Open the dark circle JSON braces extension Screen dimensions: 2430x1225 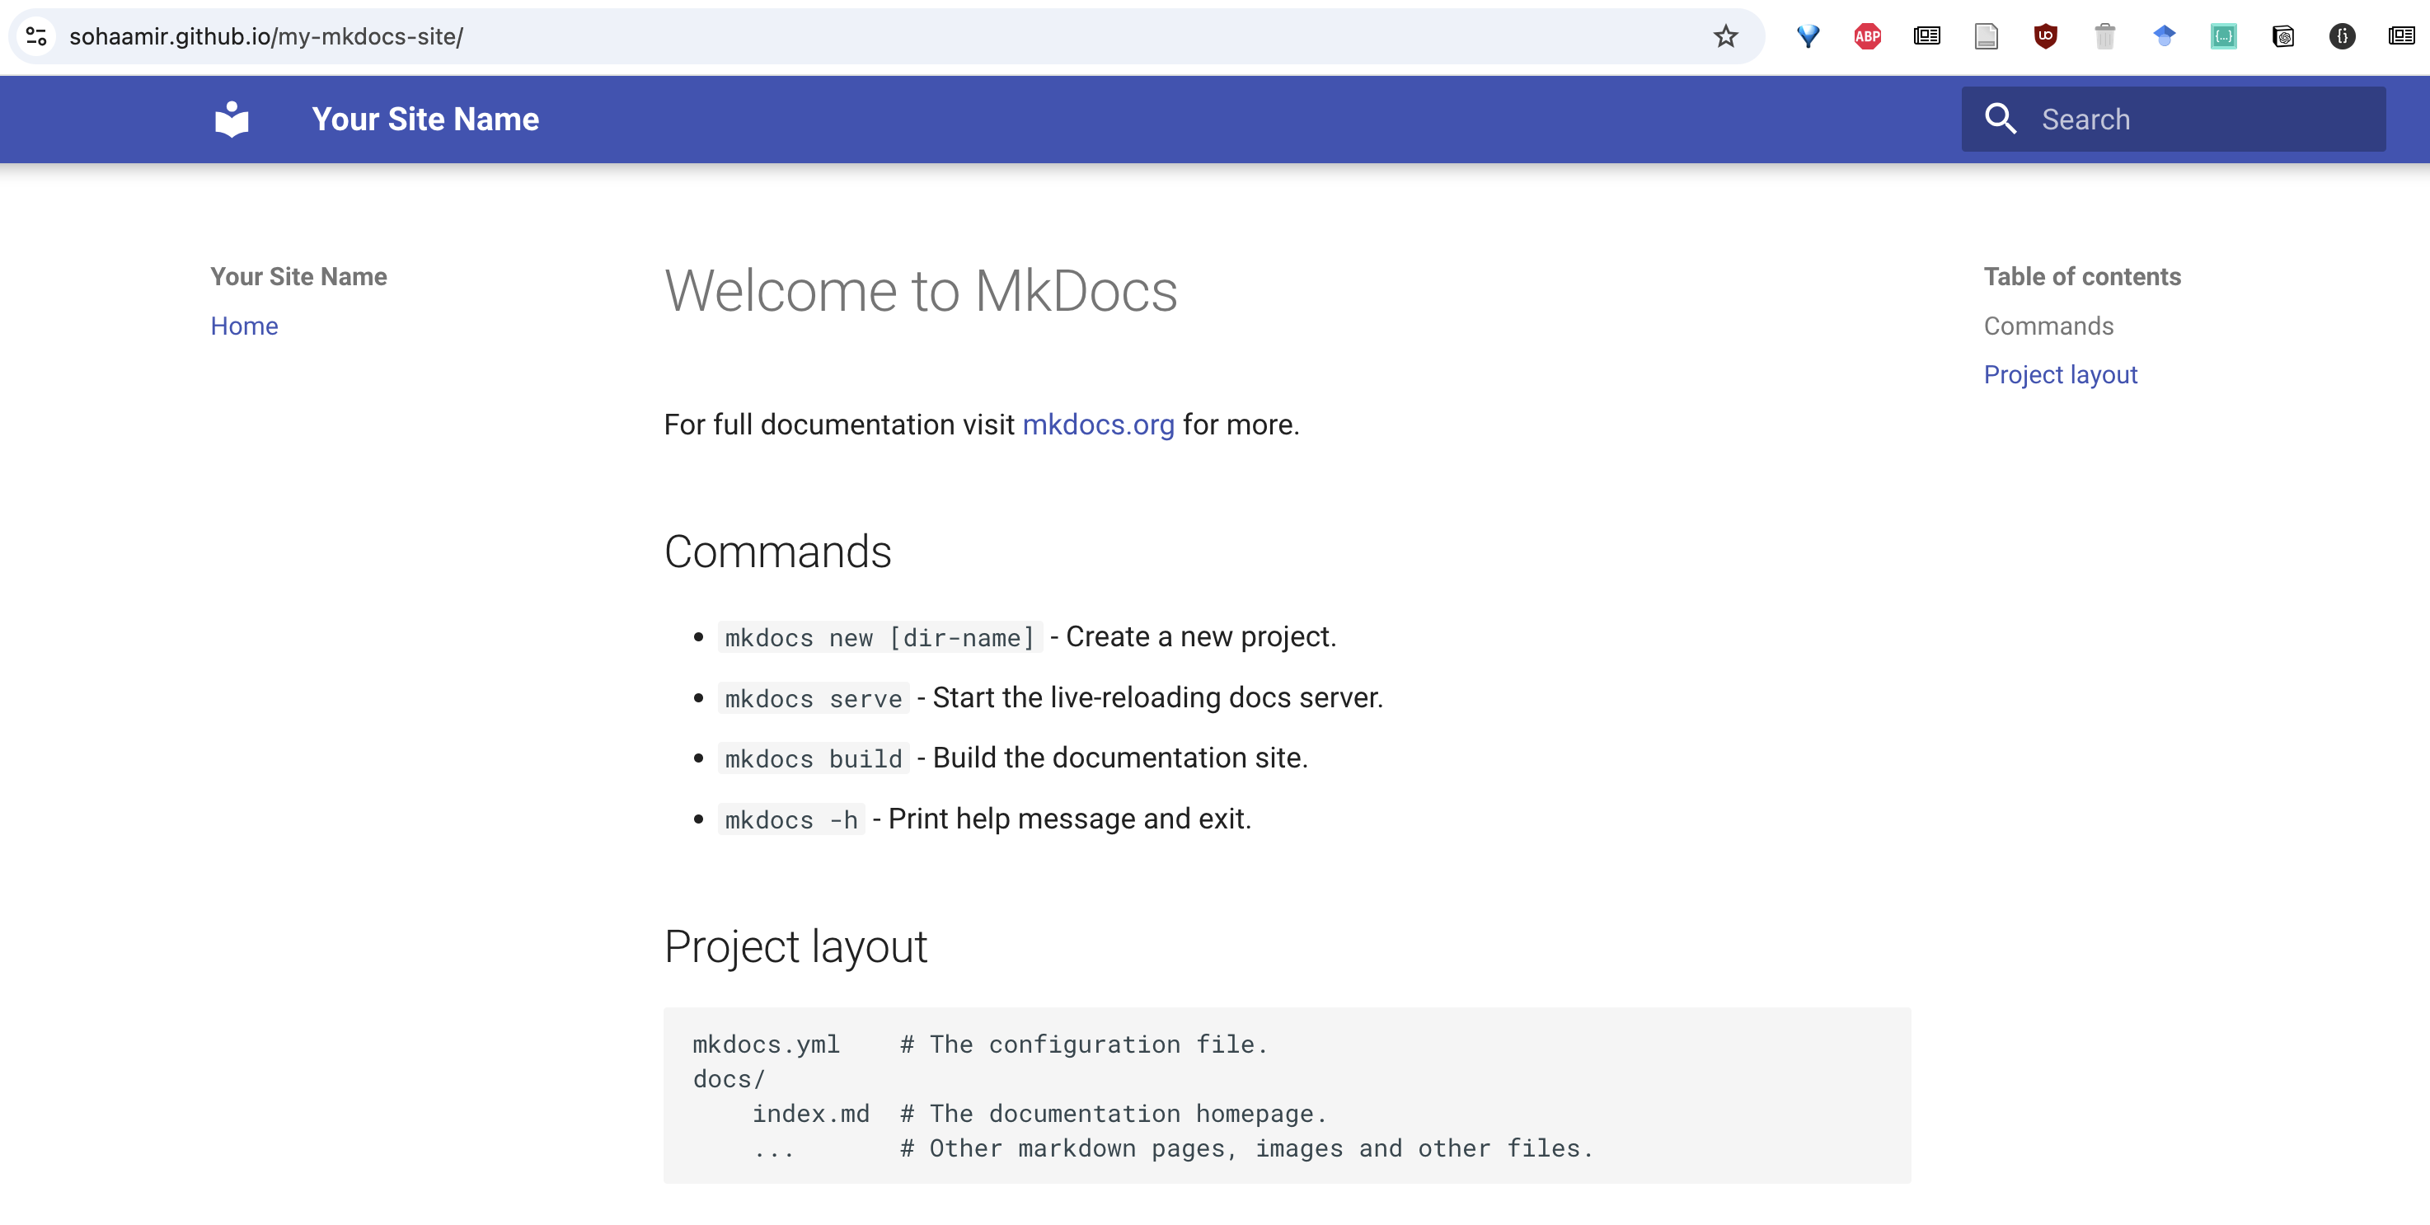click(x=2341, y=37)
